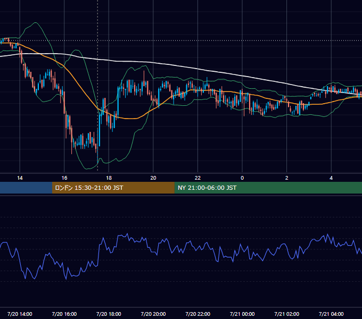Click the 7/20 14:00 time label
The height and width of the screenshot is (319, 362).
pos(20,314)
